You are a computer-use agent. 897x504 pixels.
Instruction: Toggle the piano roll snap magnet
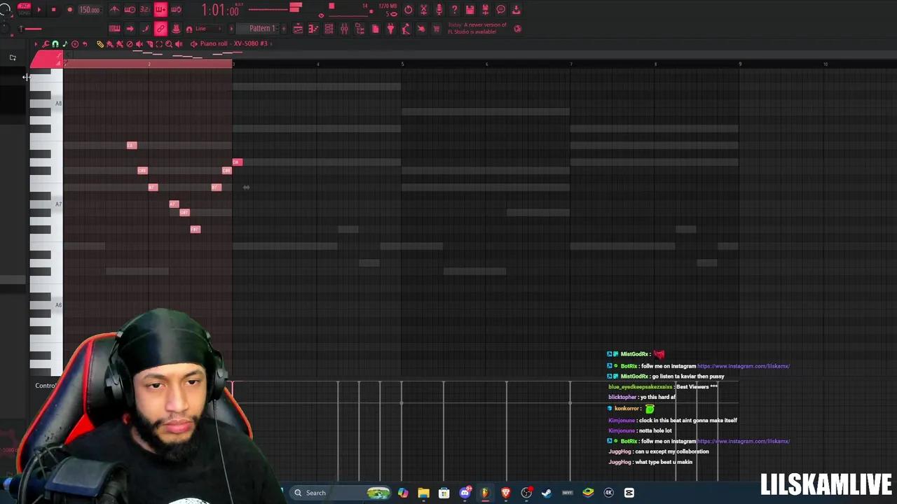[x=55, y=43]
